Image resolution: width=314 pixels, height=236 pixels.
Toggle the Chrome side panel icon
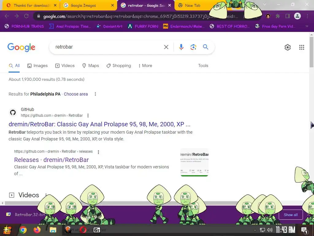tap(288, 16)
